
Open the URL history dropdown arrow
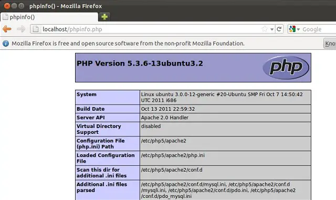click(x=272, y=29)
